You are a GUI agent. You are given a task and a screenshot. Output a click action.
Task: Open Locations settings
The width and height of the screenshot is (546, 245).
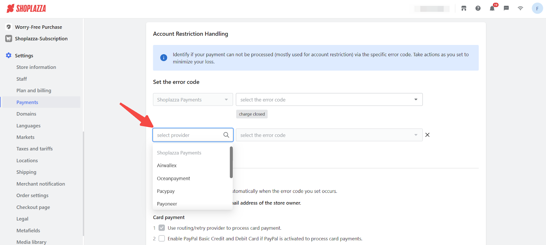pyautogui.click(x=27, y=160)
